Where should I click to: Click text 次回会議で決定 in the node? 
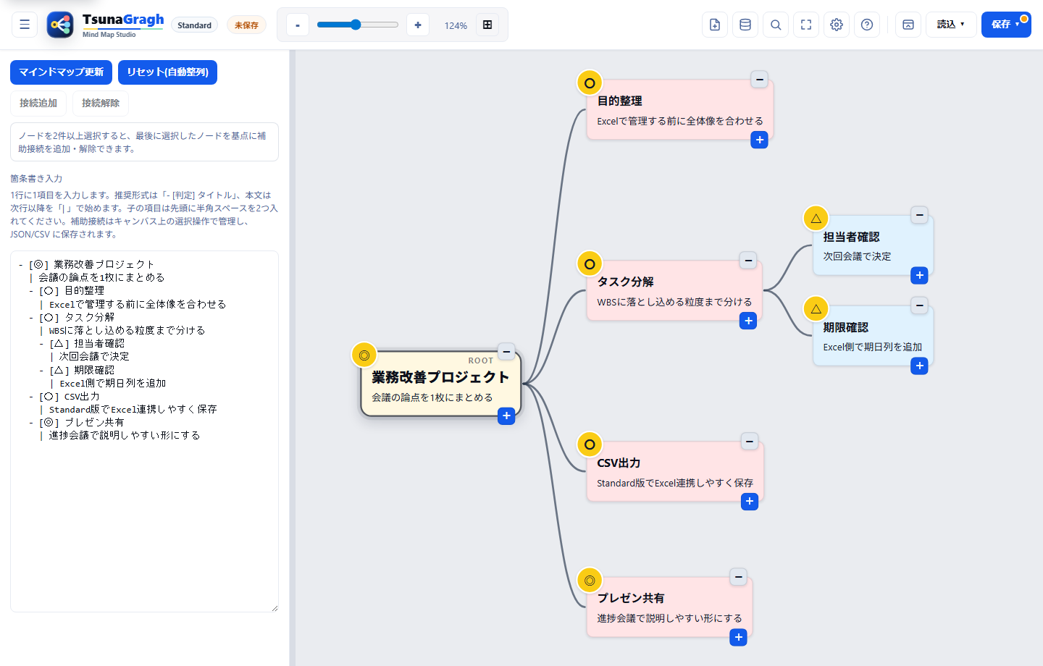[857, 256]
